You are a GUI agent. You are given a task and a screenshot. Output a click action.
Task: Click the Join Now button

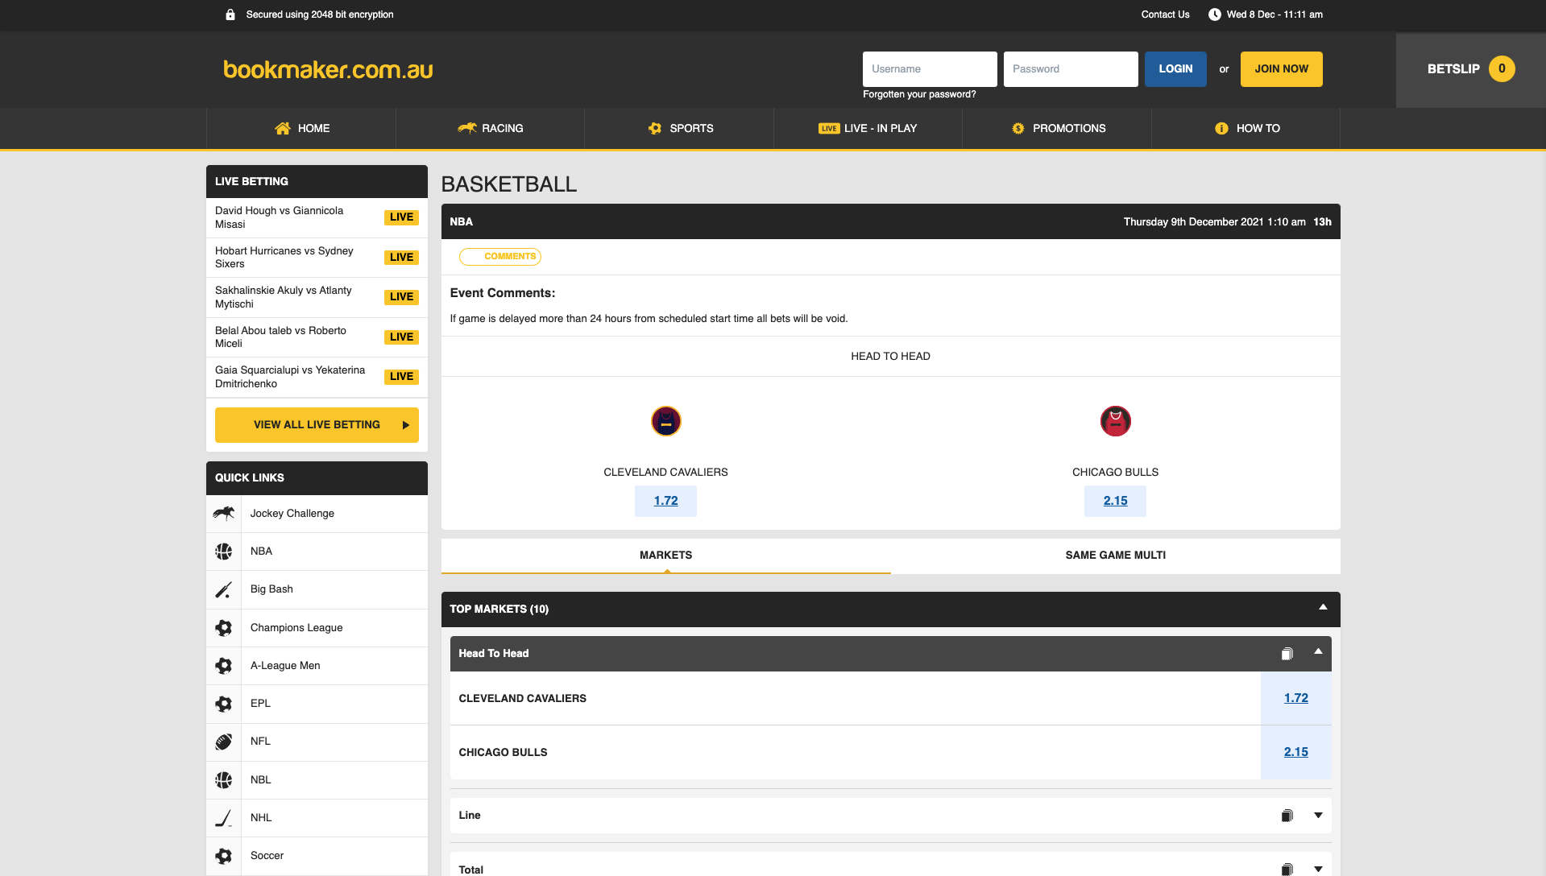click(1281, 69)
